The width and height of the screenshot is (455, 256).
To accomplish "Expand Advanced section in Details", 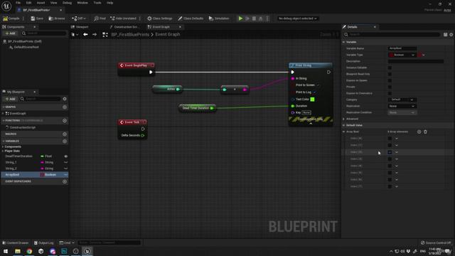I will [x=343, y=119].
